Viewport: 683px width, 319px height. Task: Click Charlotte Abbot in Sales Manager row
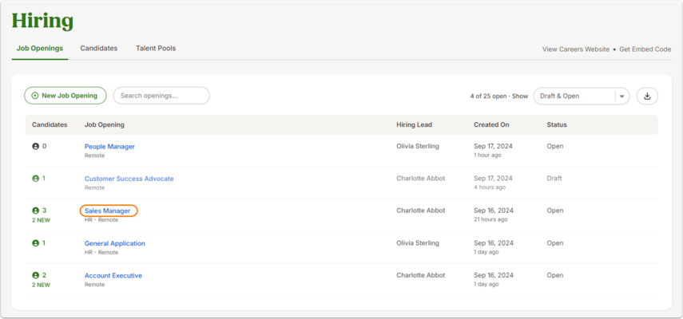click(x=421, y=211)
